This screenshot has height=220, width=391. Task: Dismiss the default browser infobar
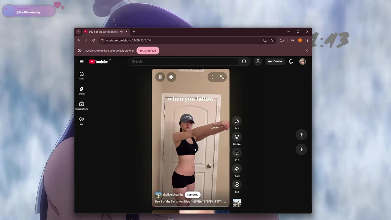(307, 51)
